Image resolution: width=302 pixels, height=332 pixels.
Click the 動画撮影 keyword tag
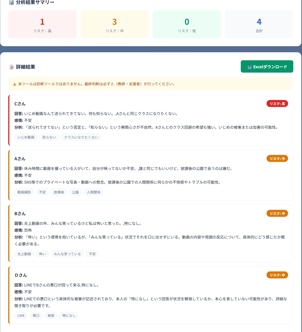(x=24, y=192)
